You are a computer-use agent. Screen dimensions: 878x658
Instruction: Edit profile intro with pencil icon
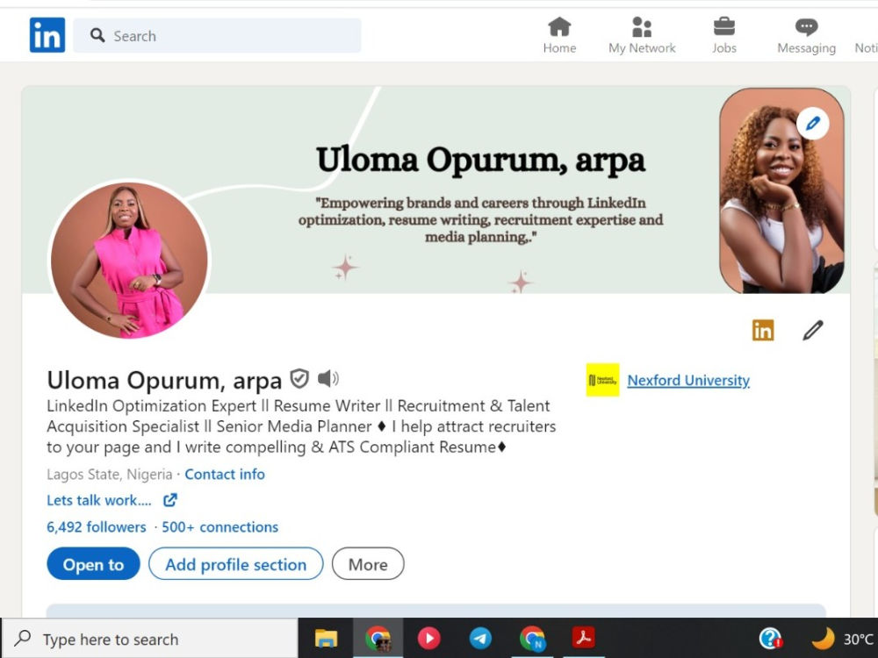pos(813,330)
